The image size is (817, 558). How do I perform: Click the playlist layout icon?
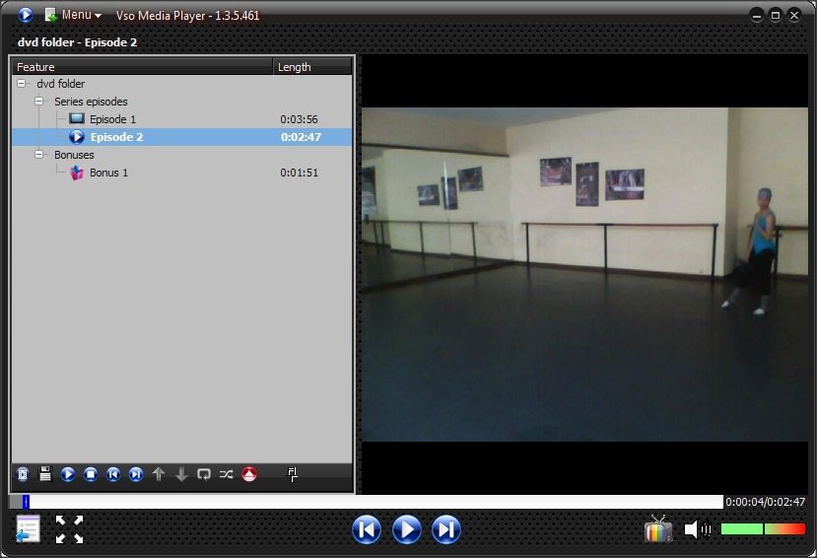point(293,474)
